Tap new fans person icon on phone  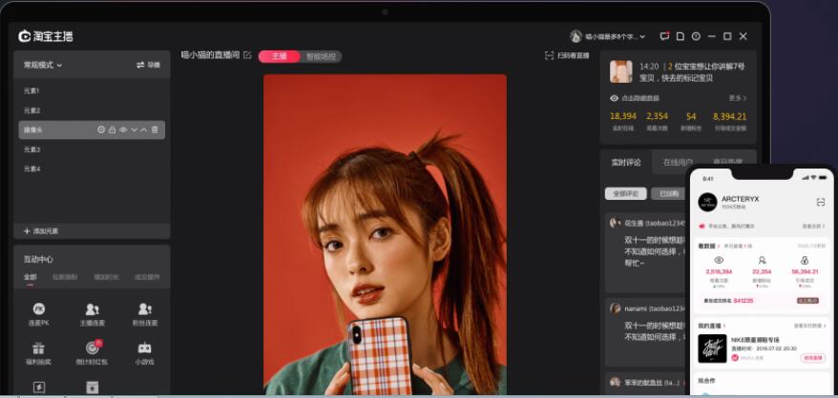click(762, 260)
